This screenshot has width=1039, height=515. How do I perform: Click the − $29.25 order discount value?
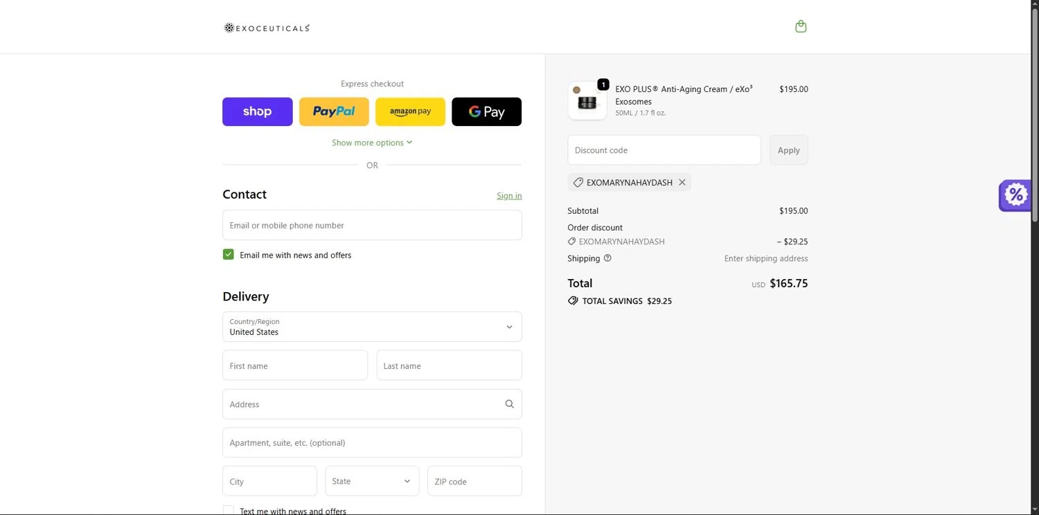click(x=792, y=242)
